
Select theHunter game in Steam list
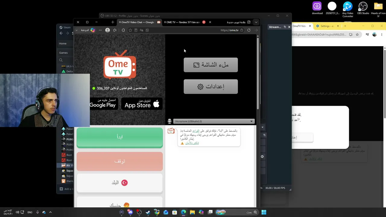point(68,181)
